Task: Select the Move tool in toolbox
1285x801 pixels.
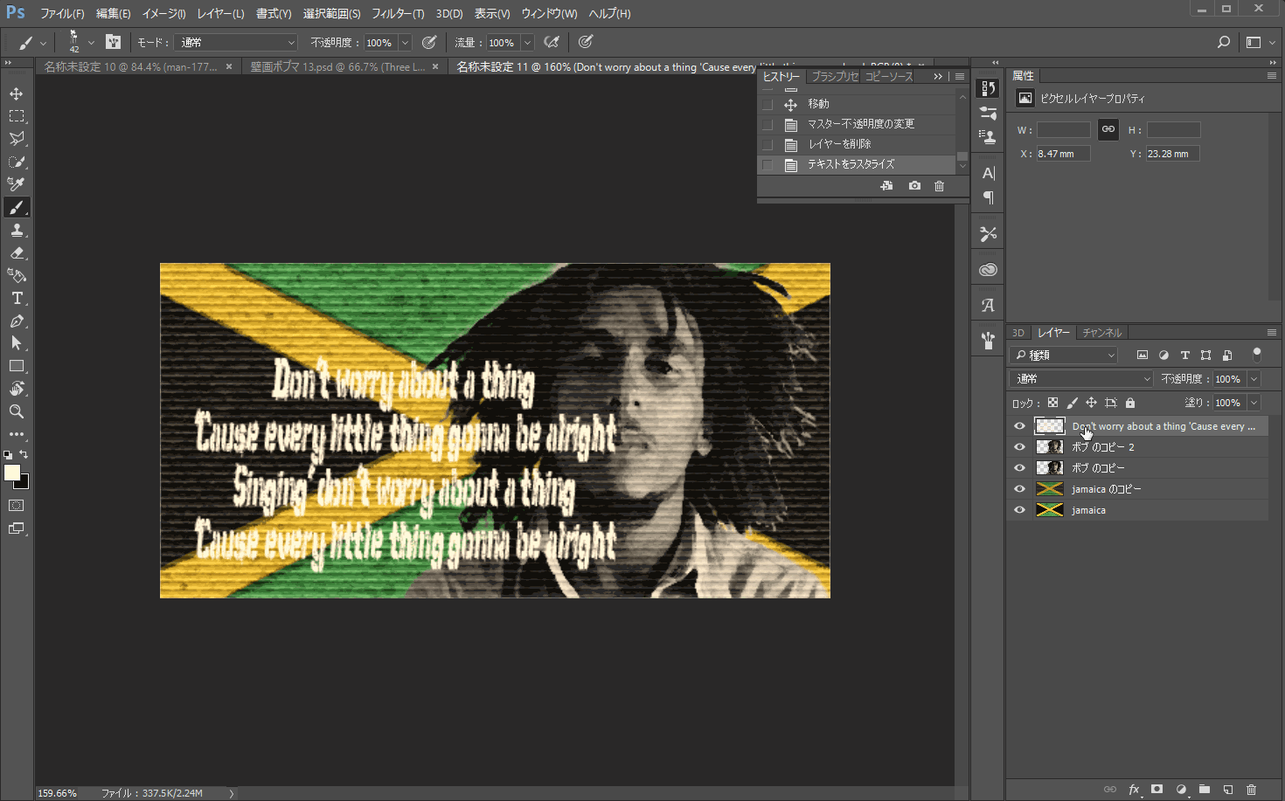Action: pos(17,93)
